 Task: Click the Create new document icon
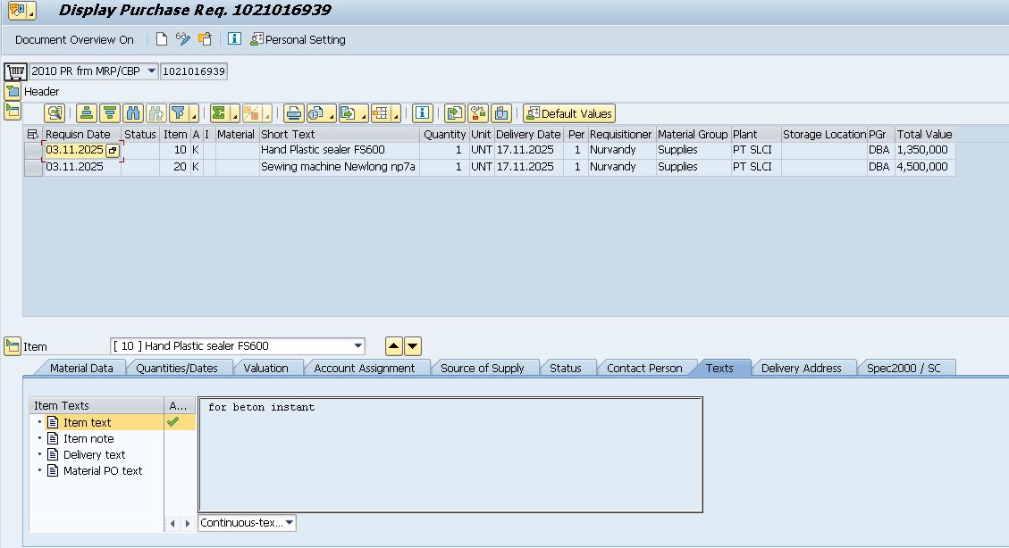[162, 39]
